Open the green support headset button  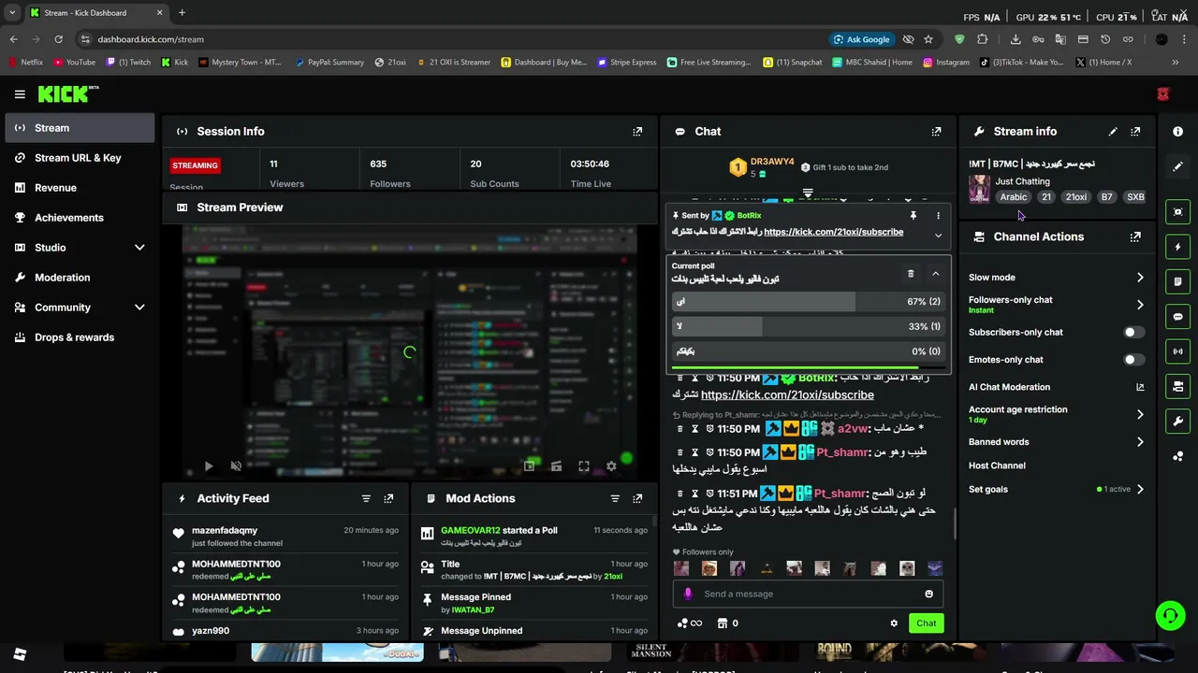point(1170,615)
